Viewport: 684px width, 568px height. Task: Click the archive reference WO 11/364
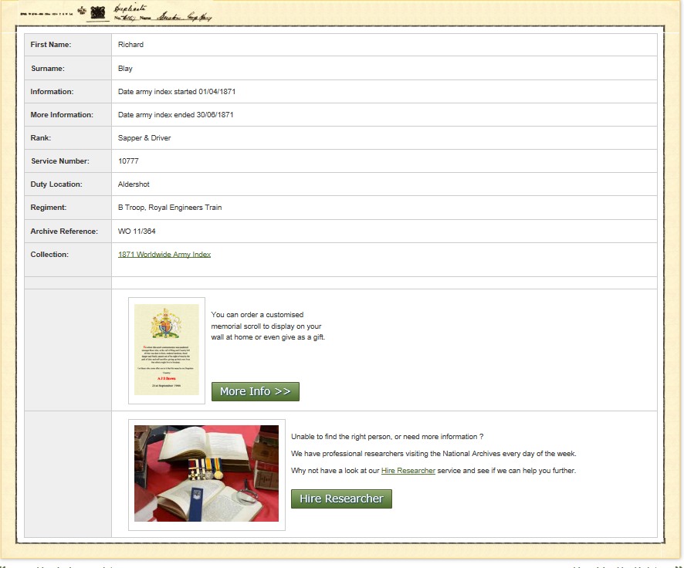(x=137, y=232)
